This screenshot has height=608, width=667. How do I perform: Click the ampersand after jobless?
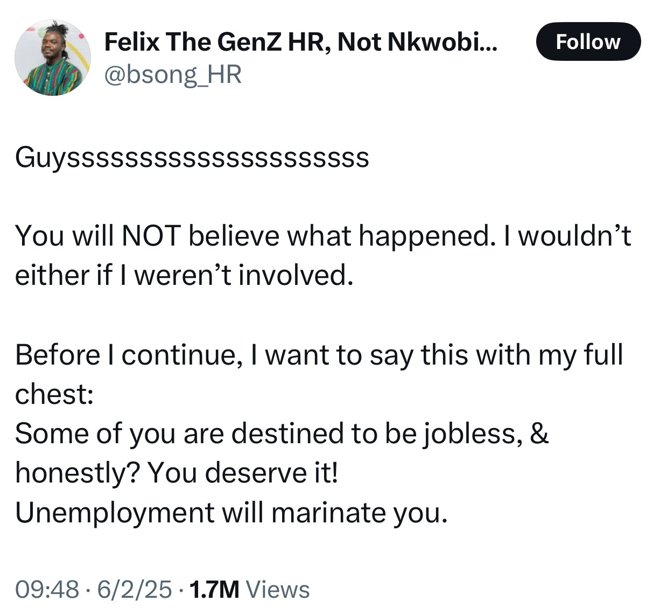pos(539,434)
